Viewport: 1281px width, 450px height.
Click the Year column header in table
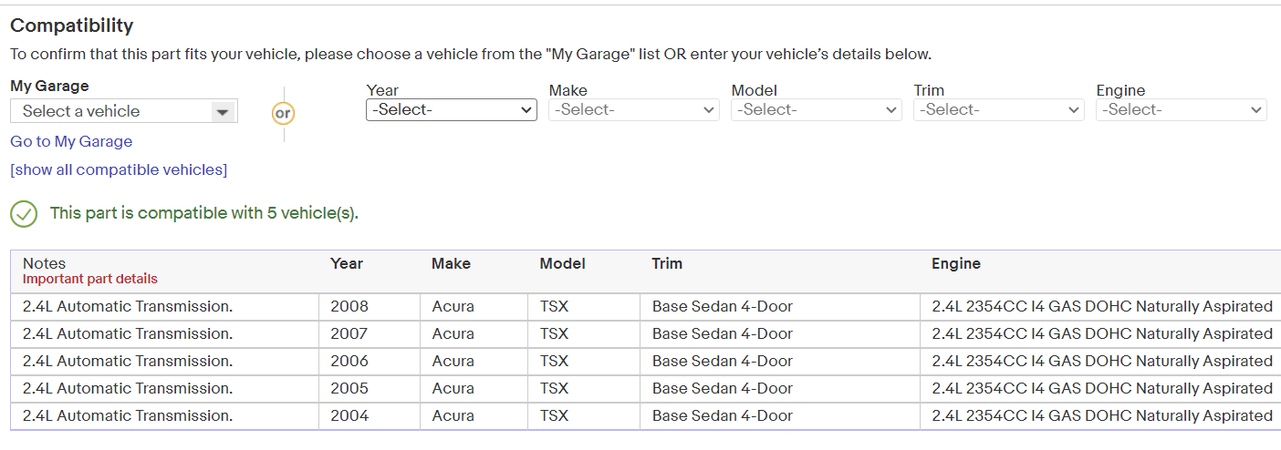tap(347, 263)
